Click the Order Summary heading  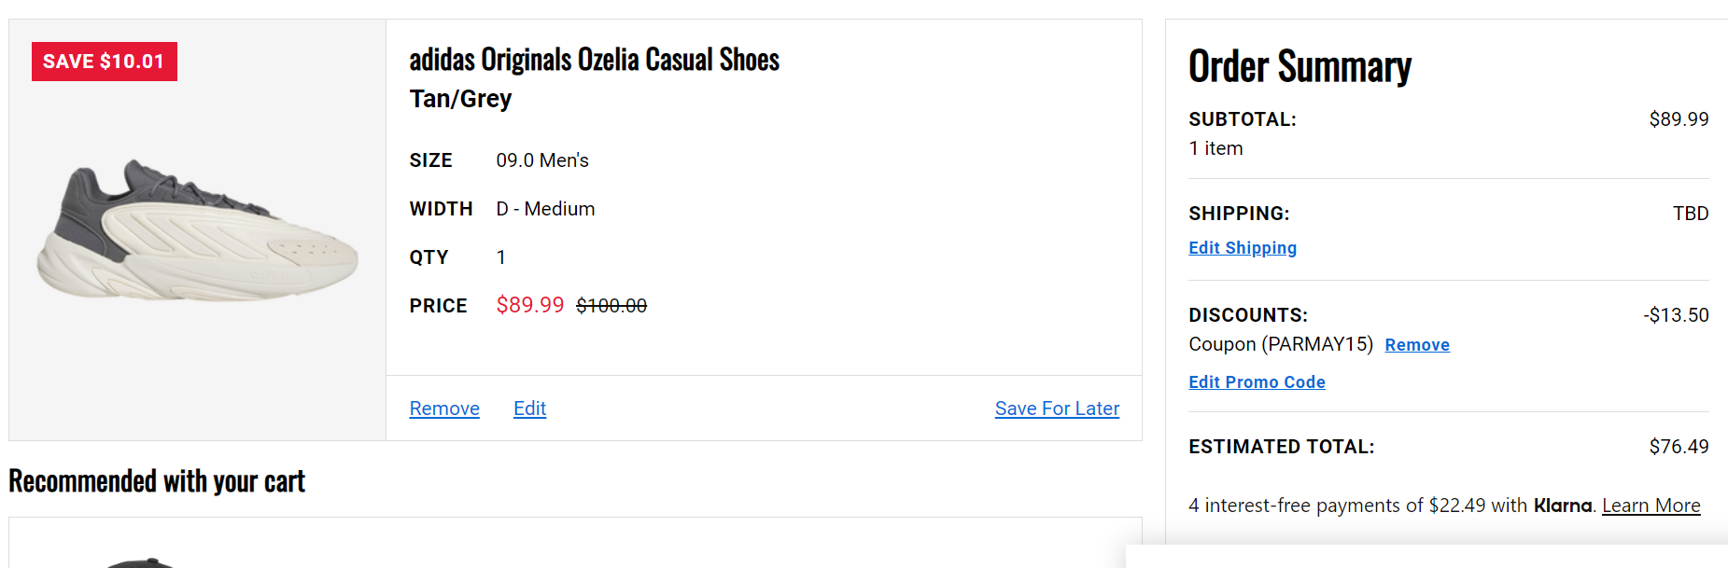tap(1299, 66)
